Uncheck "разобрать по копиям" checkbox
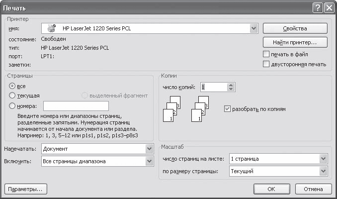The image size is (337, 199). click(x=228, y=108)
